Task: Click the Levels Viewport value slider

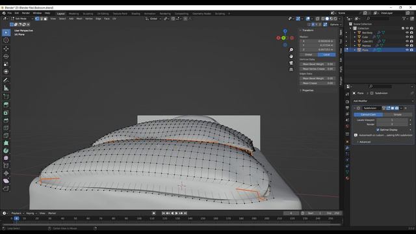Action: [x=392, y=120]
